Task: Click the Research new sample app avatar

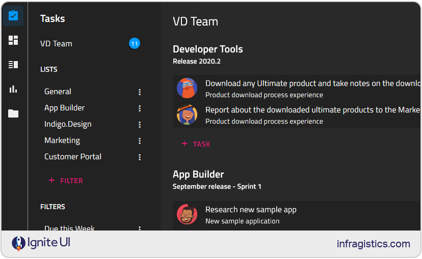Action: tap(187, 214)
